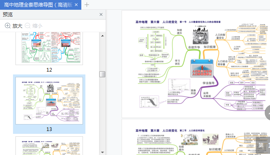Viewport: 270px width, 155px height.
Task: Click the 放大 zoom-in label
Action: point(17,26)
